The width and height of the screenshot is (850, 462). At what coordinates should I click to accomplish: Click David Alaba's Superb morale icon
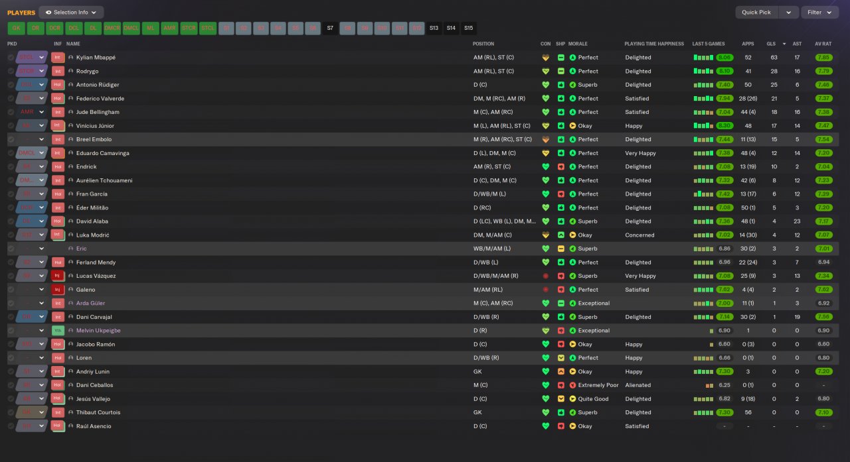(572, 221)
